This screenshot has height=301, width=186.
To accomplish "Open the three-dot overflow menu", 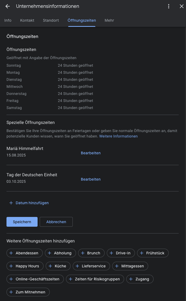I will pyautogui.click(x=169, y=6).
